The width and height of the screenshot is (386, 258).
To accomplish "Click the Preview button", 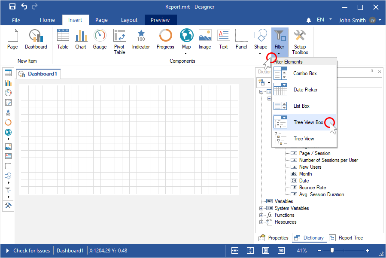I will click(x=160, y=20).
